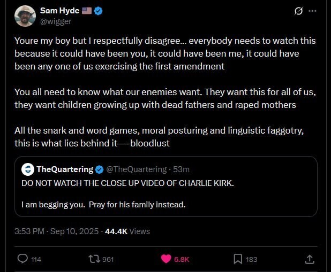Open TheQuartering display name in quoted post
Screen dimensions: 331x272
(64, 169)
